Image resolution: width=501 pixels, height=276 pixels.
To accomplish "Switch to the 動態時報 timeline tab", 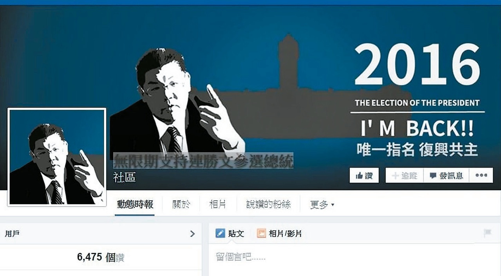I will coord(135,204).
